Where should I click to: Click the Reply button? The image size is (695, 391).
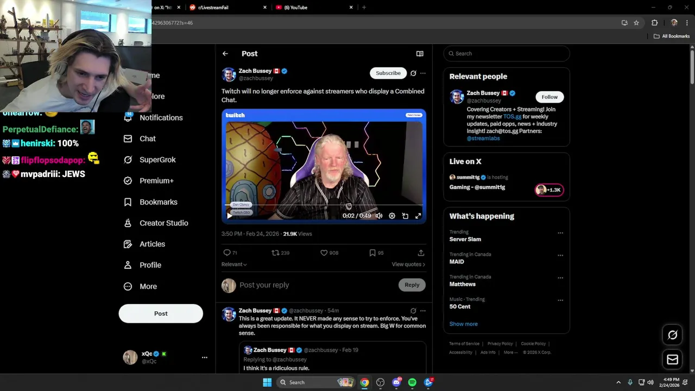[412, 285]
